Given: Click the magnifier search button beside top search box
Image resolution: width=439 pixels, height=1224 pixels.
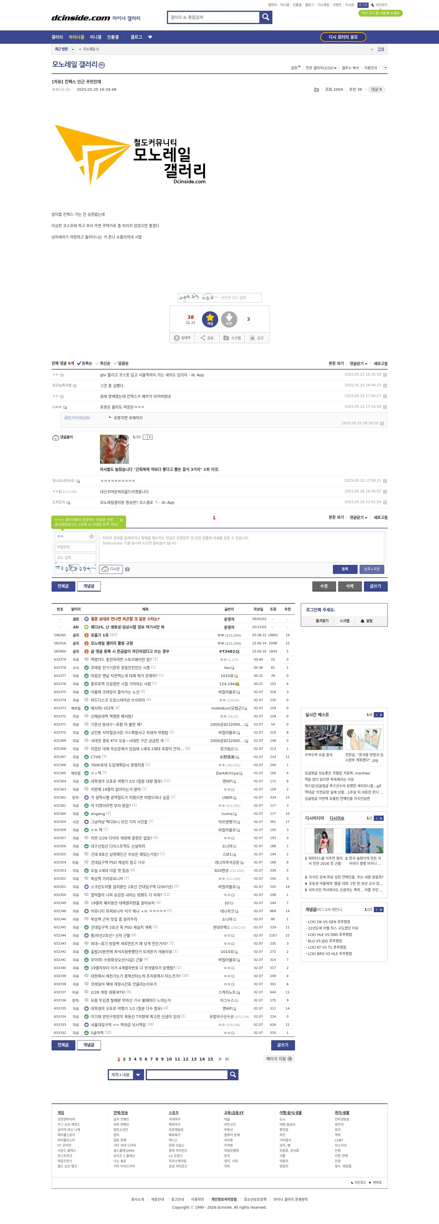Looking at the screenshot, I should pyautogui.click(x=266, y=17).
